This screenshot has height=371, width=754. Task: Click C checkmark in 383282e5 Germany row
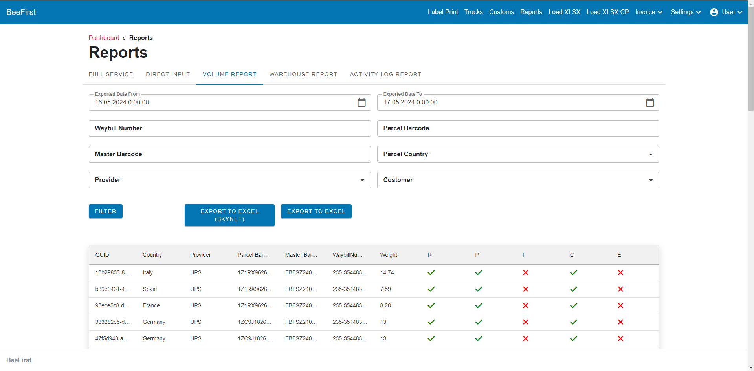point(574,322)
